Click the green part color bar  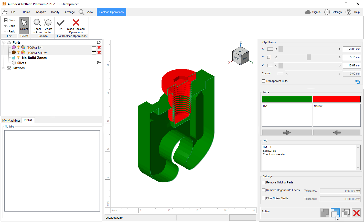pyautogui.click(x=287, y=99)
